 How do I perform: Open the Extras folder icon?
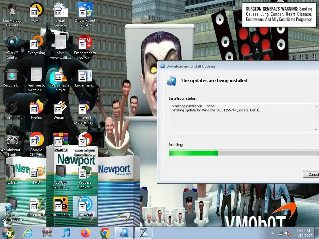click(12, 175)
